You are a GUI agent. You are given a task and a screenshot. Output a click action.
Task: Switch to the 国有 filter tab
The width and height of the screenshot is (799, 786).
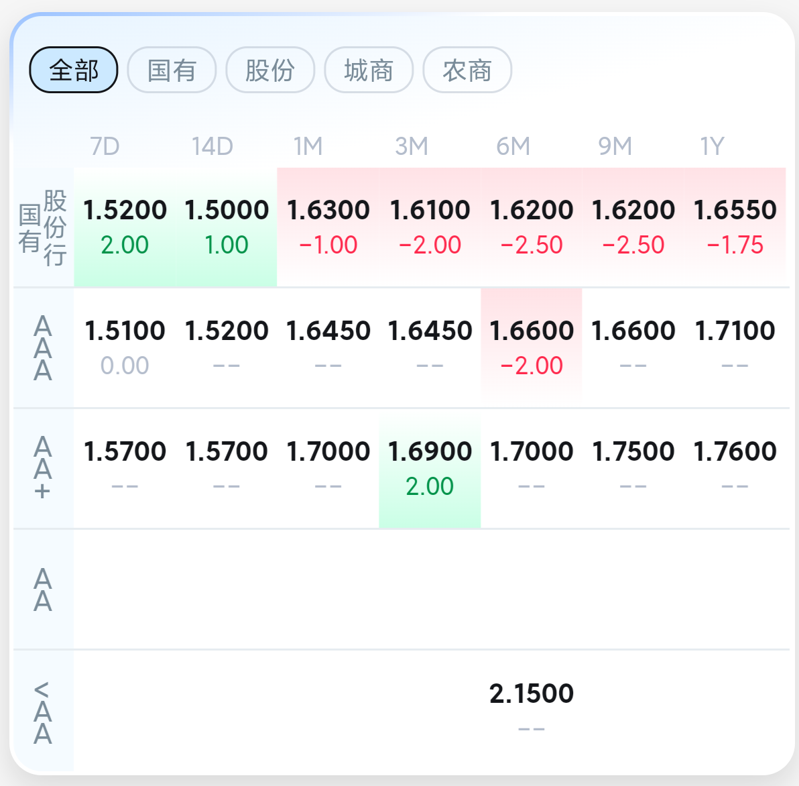click(172, 70)
